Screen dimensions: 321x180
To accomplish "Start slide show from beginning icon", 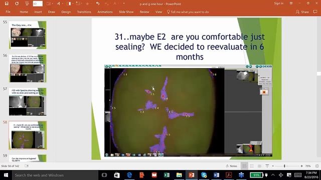I will (27, 3).
